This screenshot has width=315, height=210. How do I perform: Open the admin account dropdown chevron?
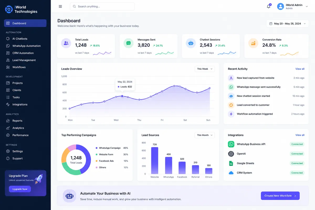click(307, 7)
